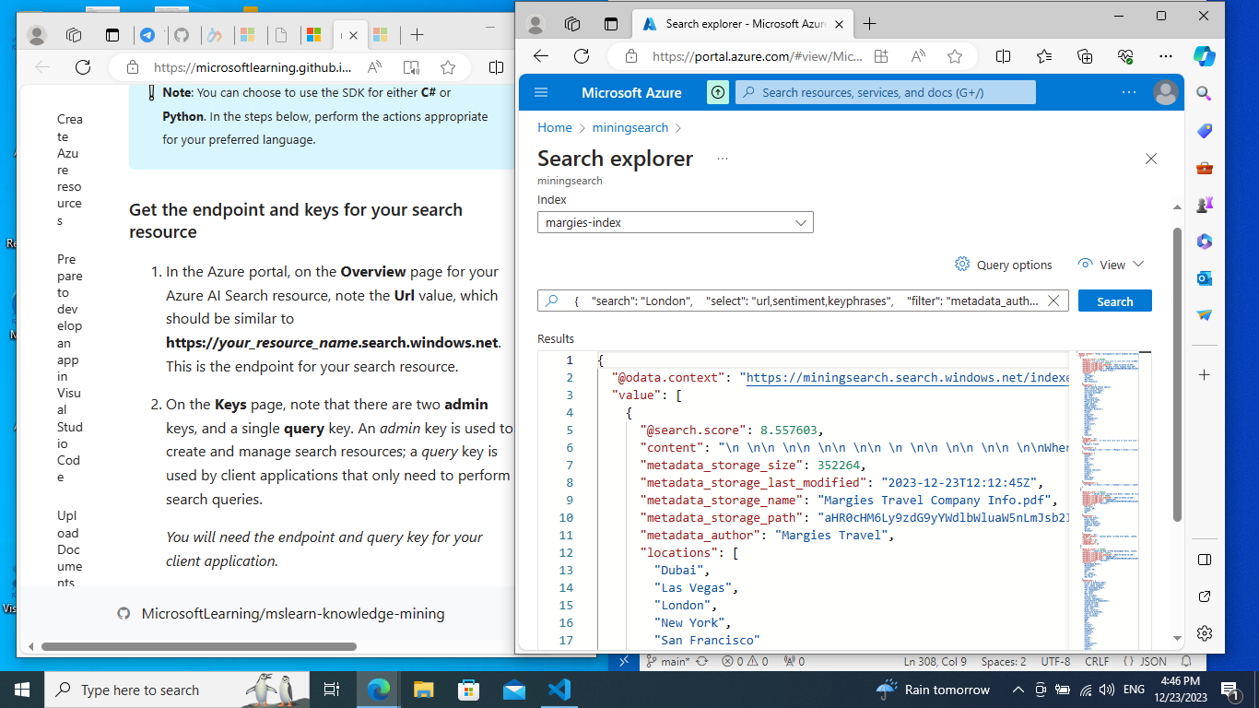Screen dimensions: 1259x708
Task: Open immersive reader in left browser
Action: click(x=411, y=67)
